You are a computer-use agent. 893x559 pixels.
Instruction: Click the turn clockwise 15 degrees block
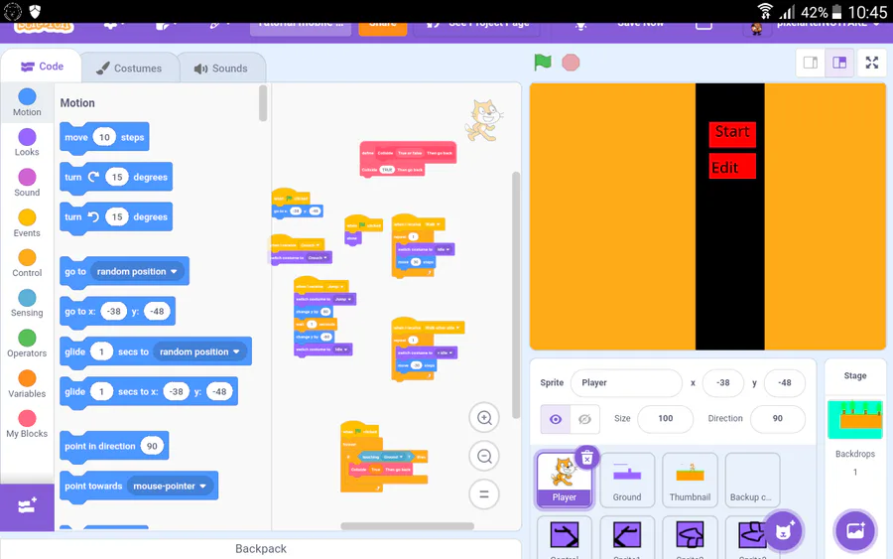[x=116, y=177]
